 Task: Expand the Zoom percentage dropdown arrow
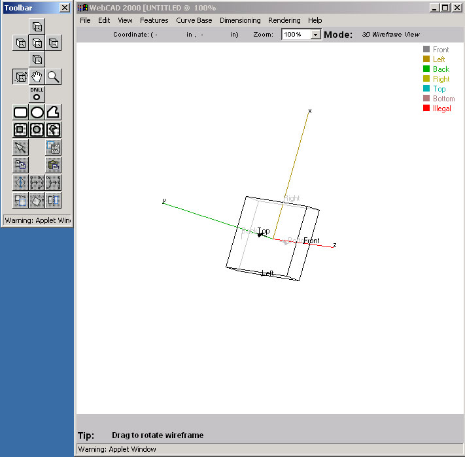point(316,35)
